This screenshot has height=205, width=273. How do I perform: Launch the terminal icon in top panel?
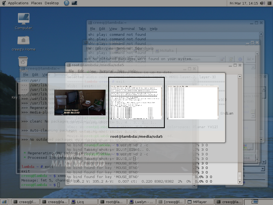[x=74, y=3]
